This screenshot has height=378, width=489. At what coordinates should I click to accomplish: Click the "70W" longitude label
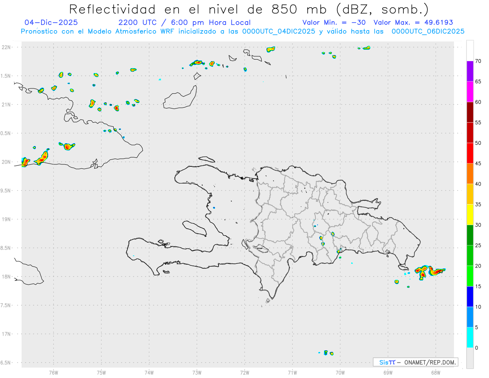(x=340, y=372)
